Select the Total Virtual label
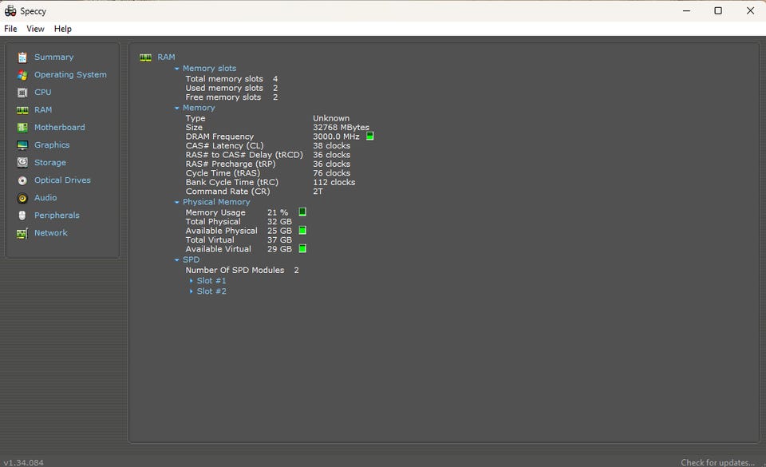This screenshot has height=467, width=766. pyautogui.click(x=210, y=239)
